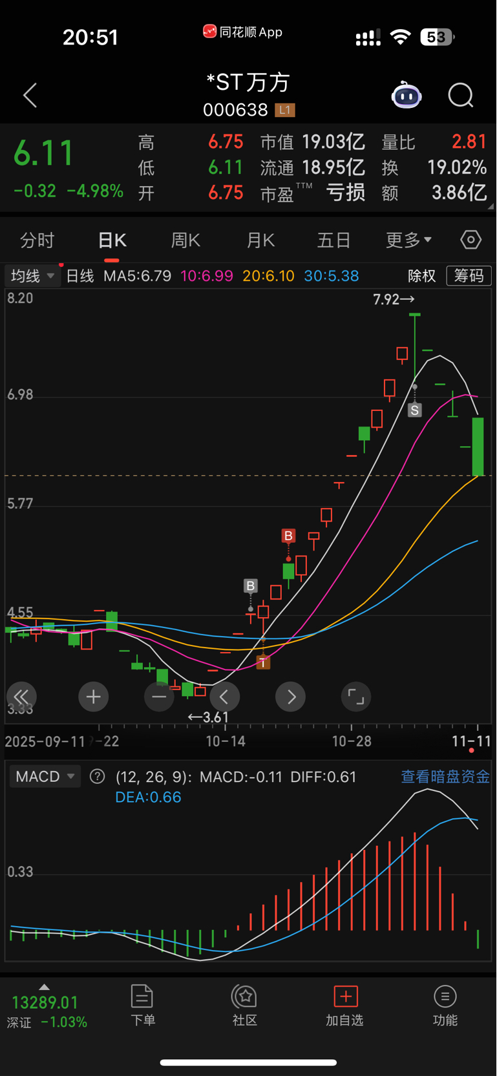Zoom out chart with minus button

tap(159, 697)
